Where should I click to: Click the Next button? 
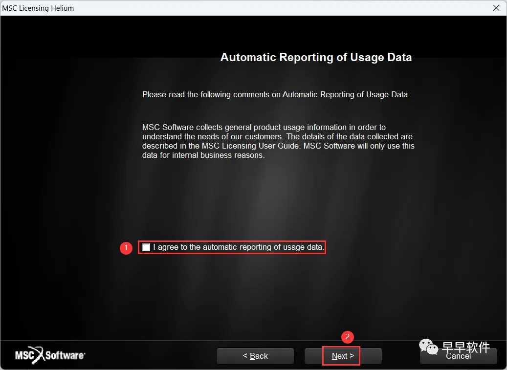point(343,356)
